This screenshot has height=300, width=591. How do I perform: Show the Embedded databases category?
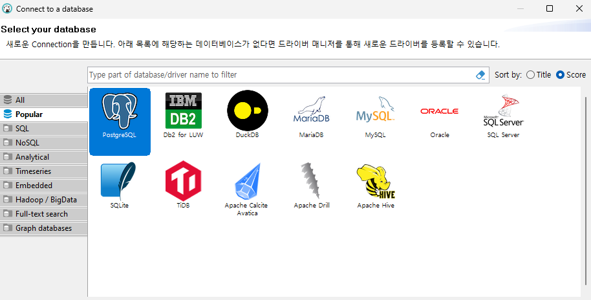pos(44,186)
